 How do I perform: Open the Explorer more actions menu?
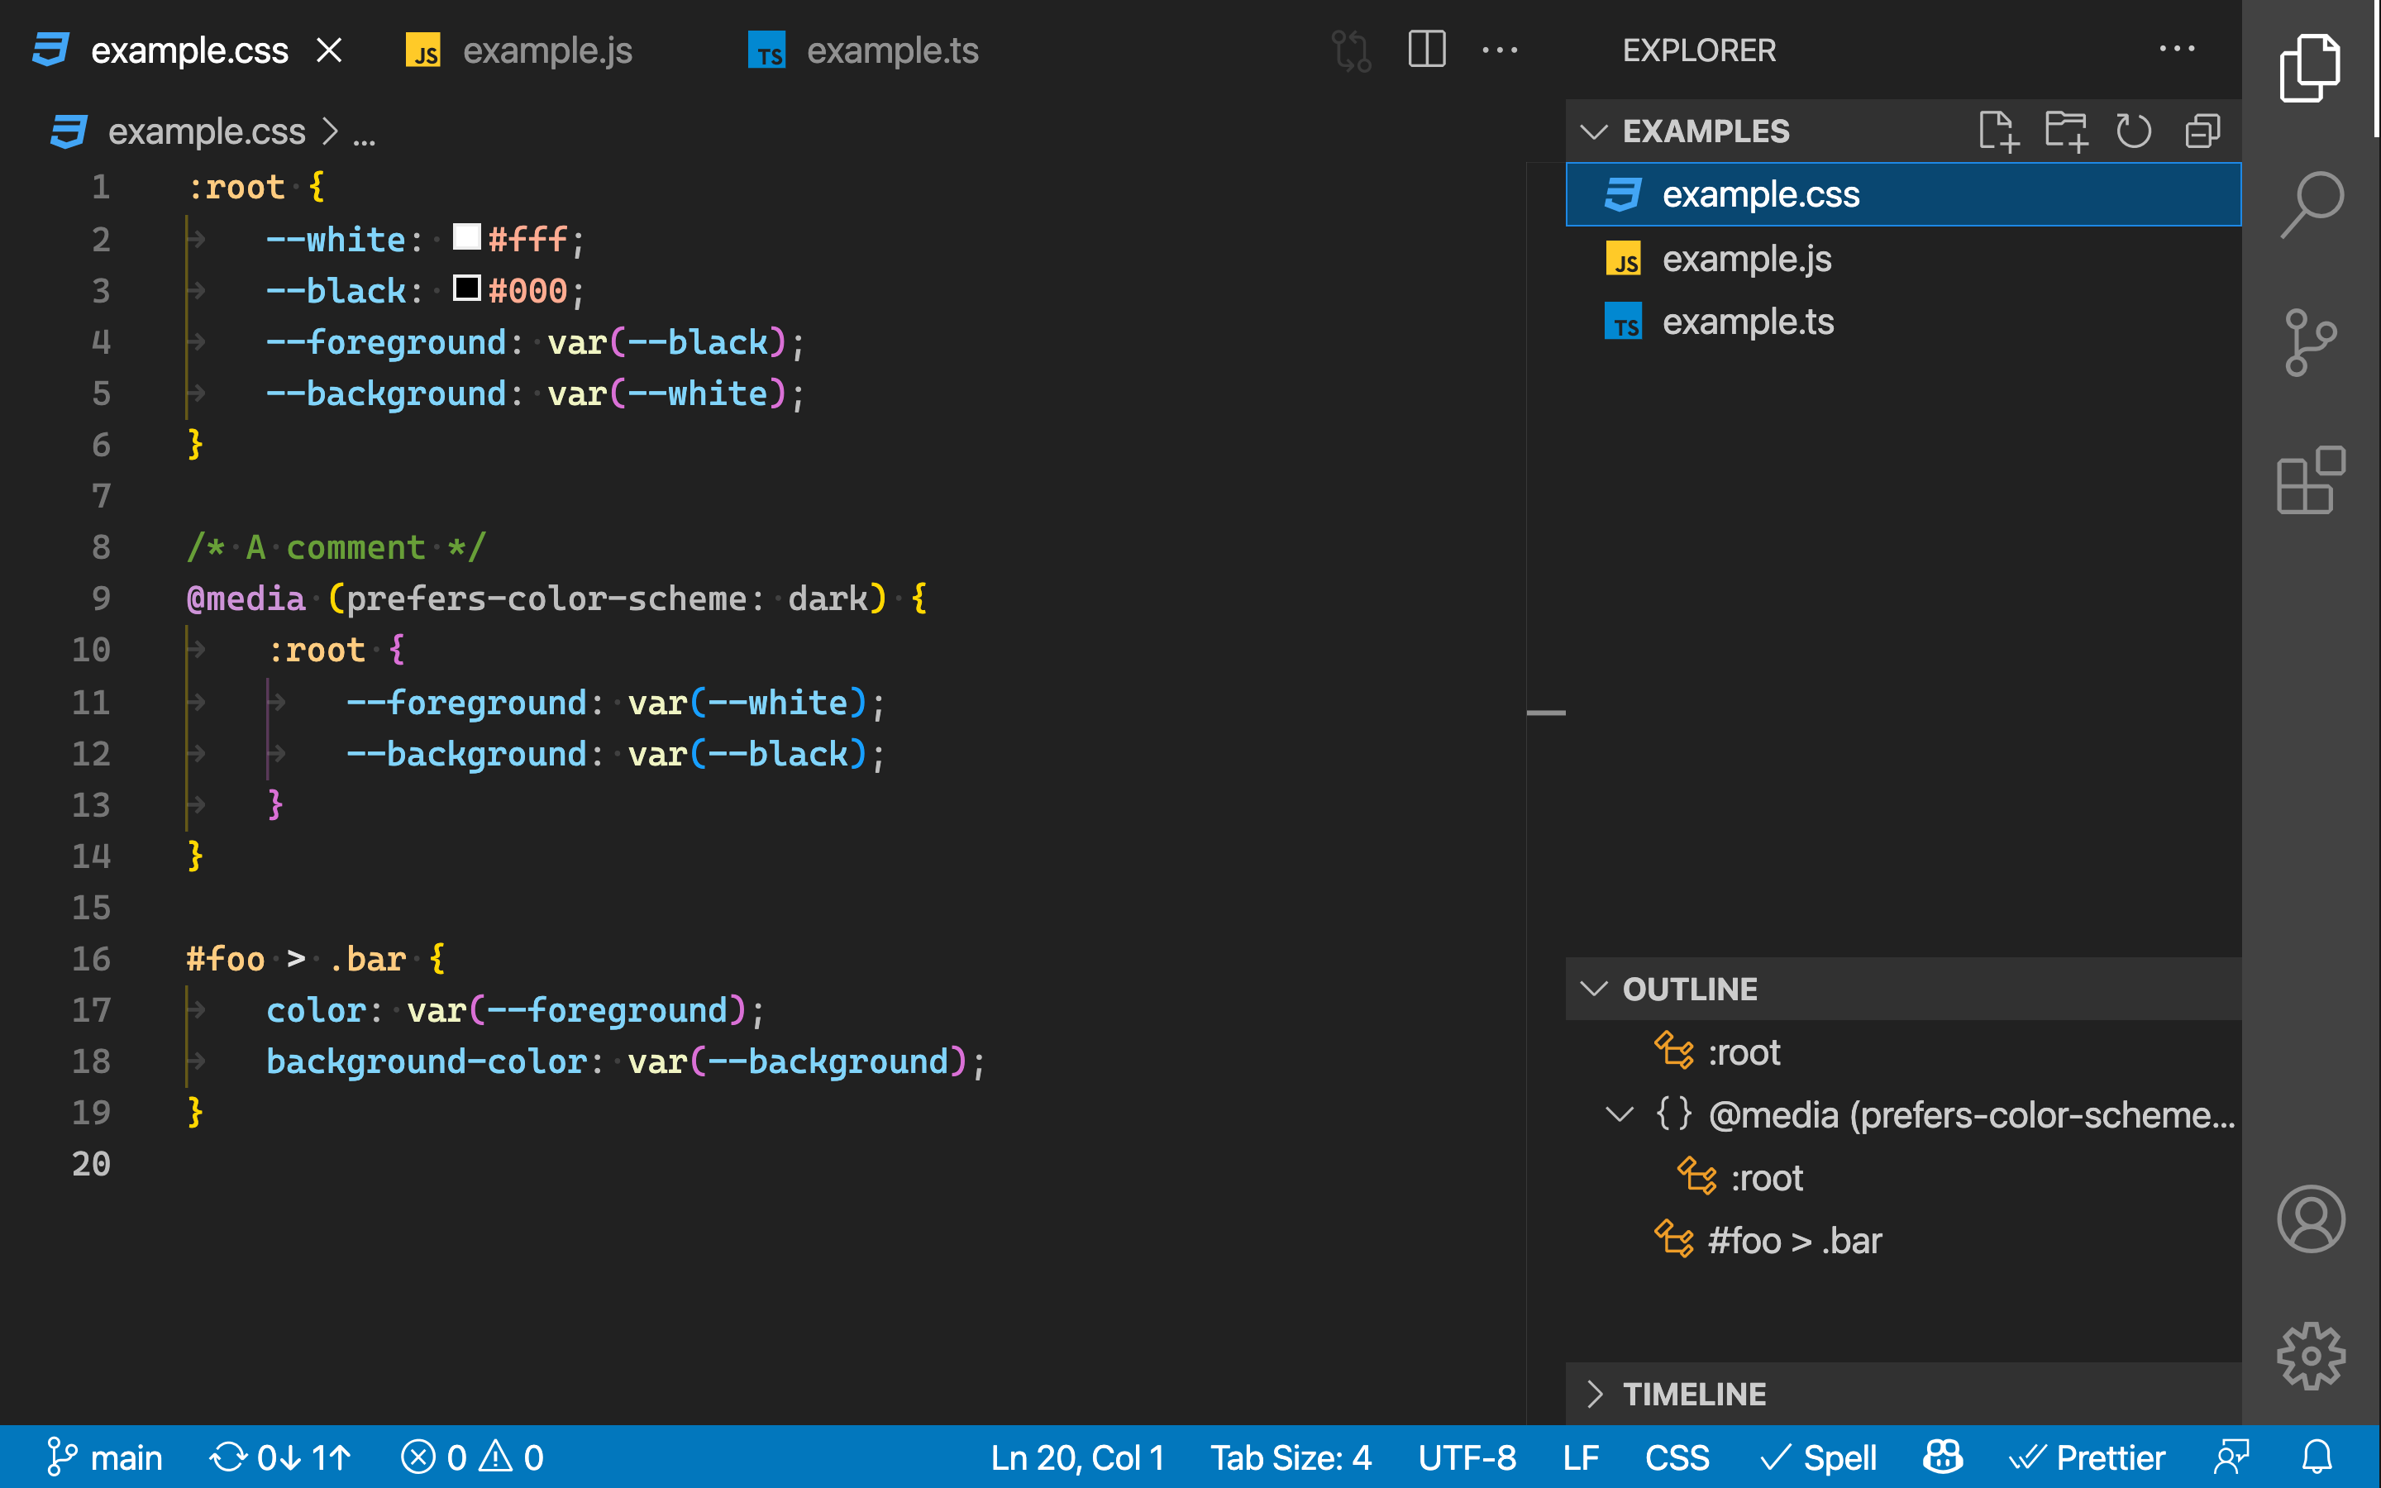pos(2176,50)
